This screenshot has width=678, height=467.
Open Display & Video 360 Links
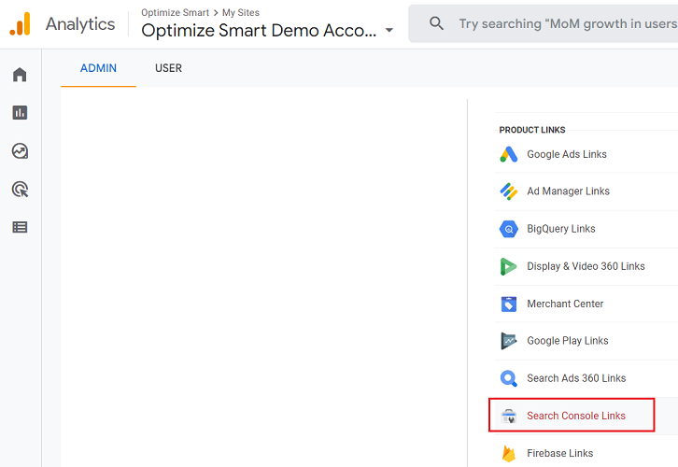point(586,266)
